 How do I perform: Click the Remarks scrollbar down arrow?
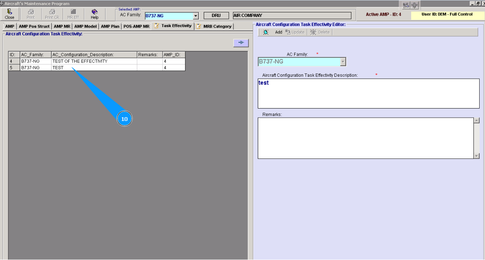476,156
